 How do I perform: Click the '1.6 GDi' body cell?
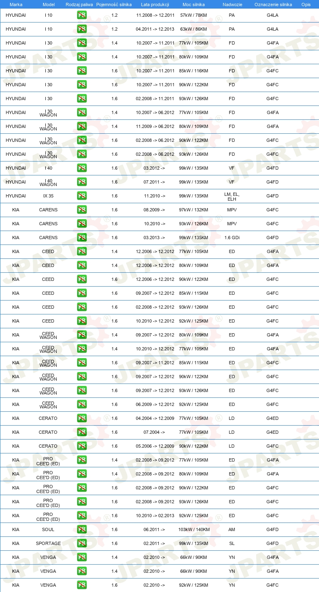pyautogui.click(x=232, y=238)
